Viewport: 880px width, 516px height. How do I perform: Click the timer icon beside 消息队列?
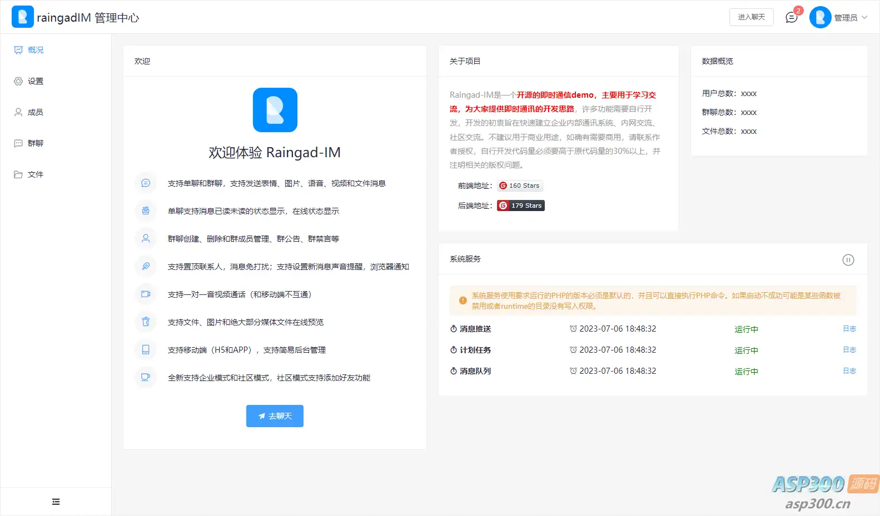[x=454, y=371]
